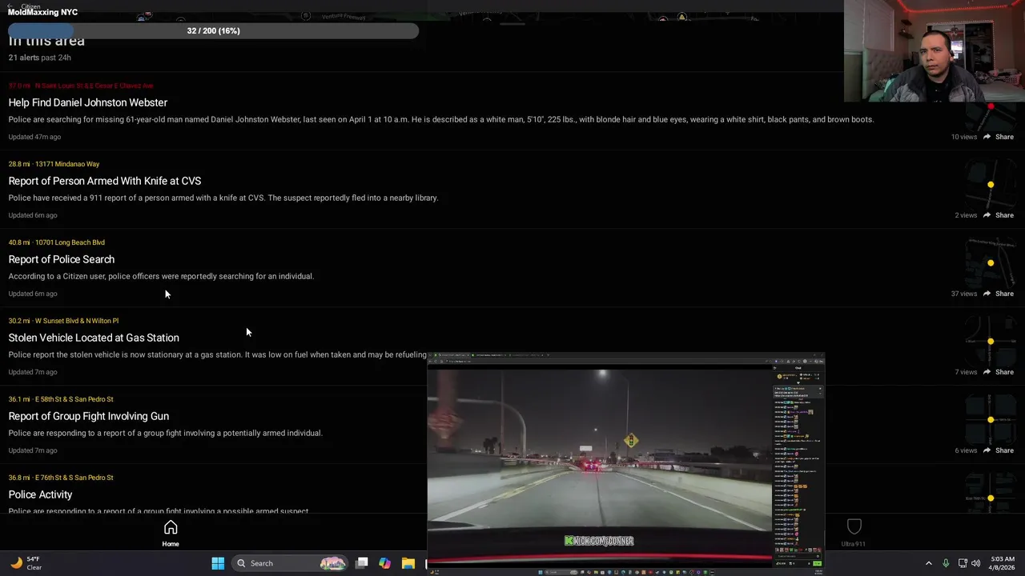The height and width of the screenshot is (576, 1025).
Task: Share the Stolen Vehicle at Gas Station alert
Action: click(x=999, y=372)
